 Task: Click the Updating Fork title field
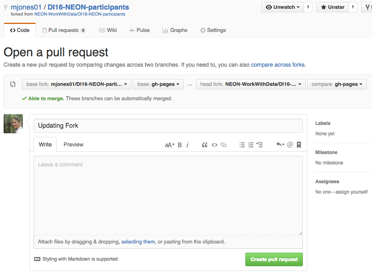[168, 126]
